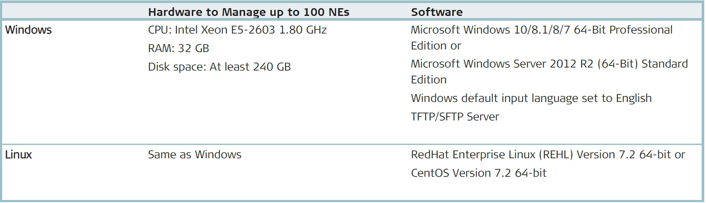Click 'Edition or' line under Professional
Viewport: 706px width, 203px height.
click(436, 46)
